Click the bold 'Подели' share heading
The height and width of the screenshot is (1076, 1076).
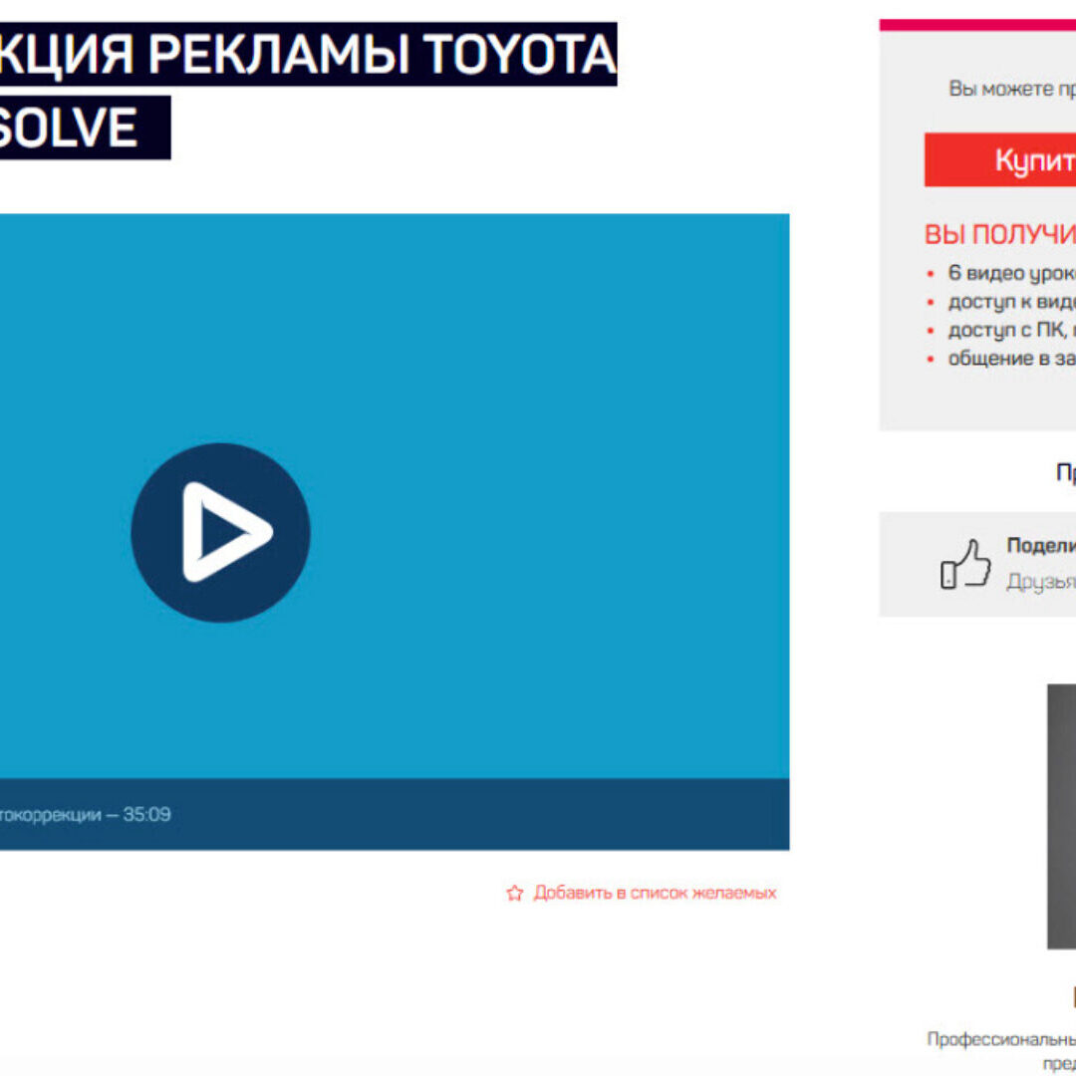[x=1040, y=545]
